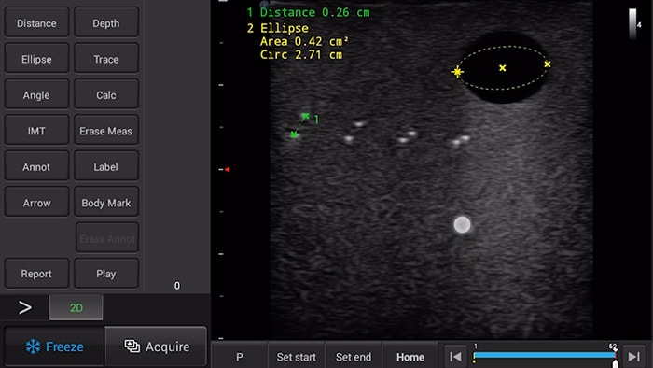Select the Distance measurement tool
Image resolution: width=653 pixels, height=368 pixels.
[36, 23]
